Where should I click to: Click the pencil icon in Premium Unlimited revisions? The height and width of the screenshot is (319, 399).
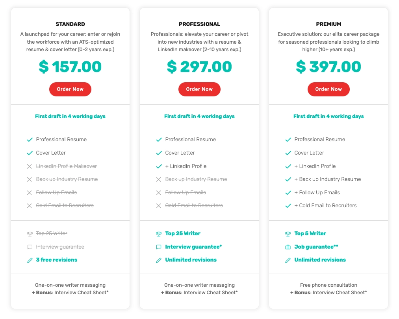[x=288, y=260]
